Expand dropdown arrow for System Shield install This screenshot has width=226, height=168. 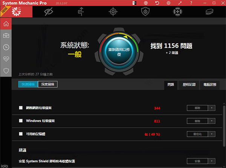point(212,161)
